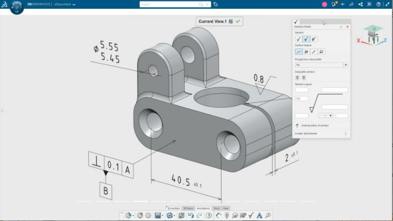
Task: Select the material removal prohibited symbol
Action: [x=314, y=39]
